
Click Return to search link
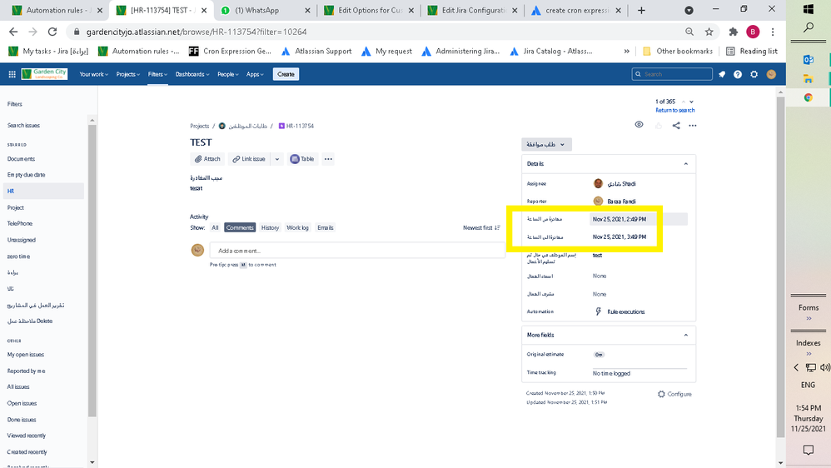tap(675, 110)
